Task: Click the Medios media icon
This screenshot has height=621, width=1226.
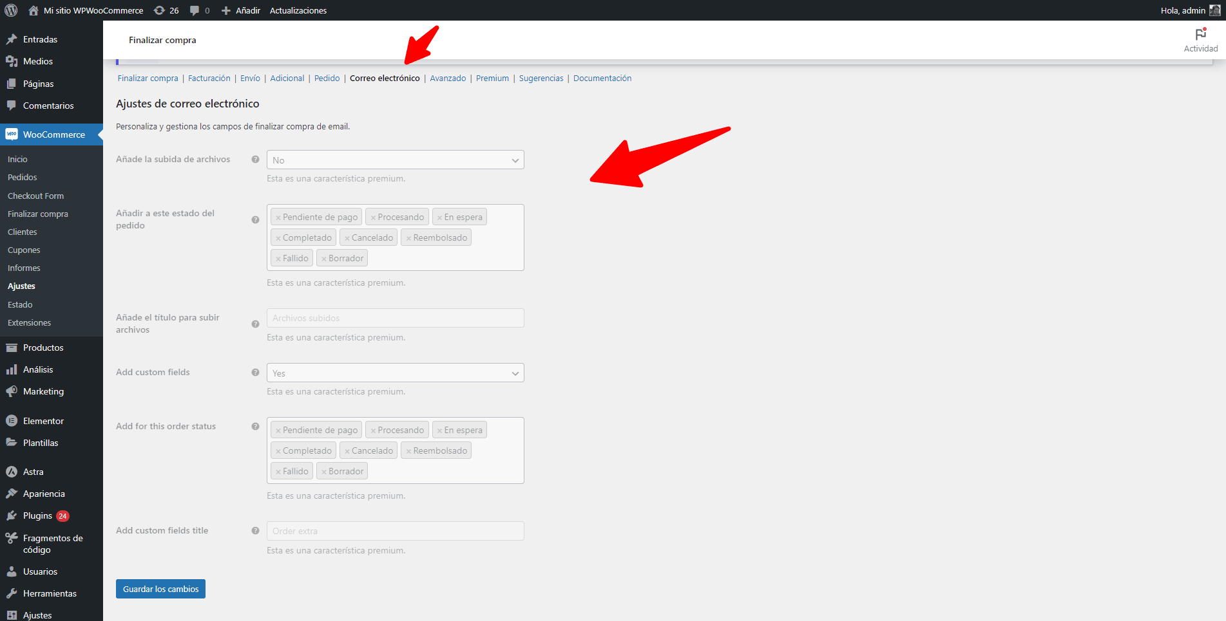Action: point(12,61)
